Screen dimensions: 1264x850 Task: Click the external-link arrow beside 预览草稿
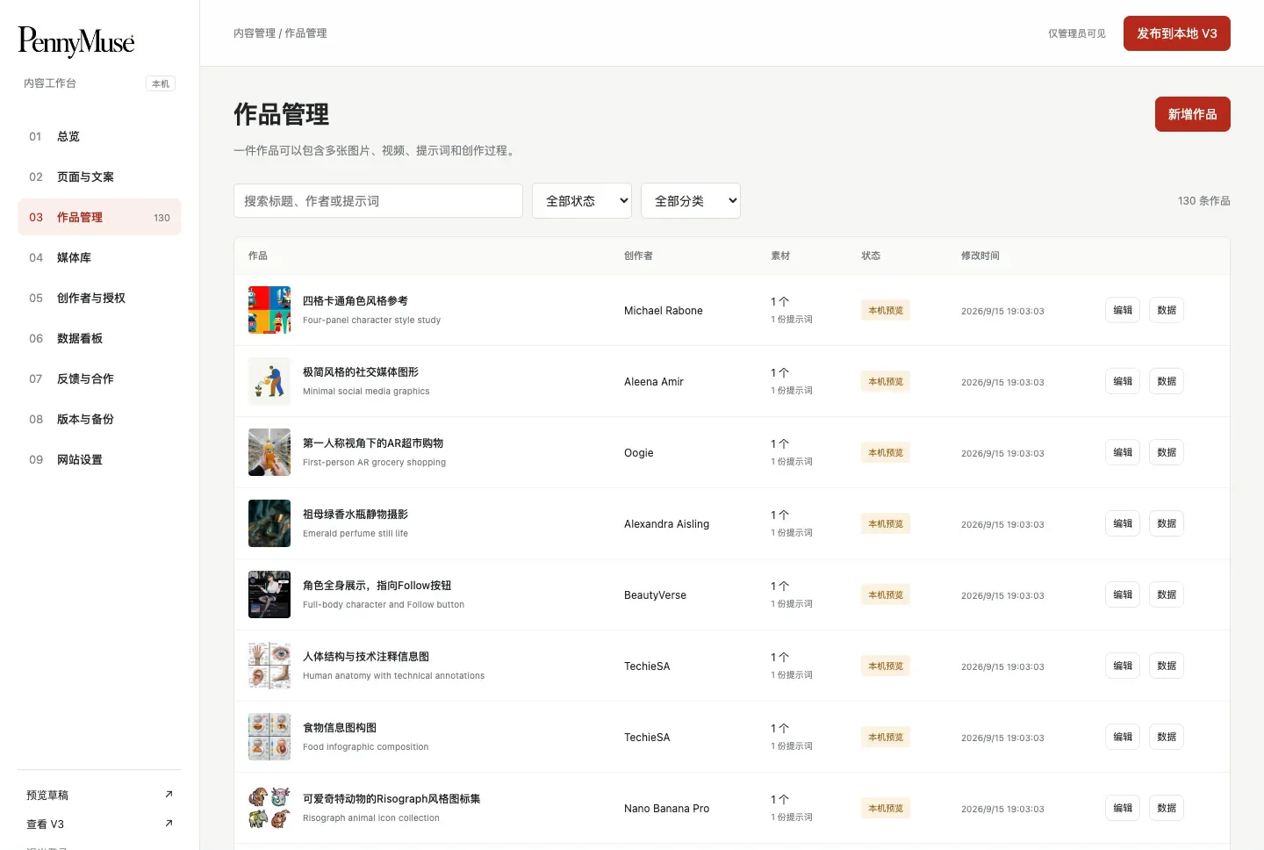[169, 795]
